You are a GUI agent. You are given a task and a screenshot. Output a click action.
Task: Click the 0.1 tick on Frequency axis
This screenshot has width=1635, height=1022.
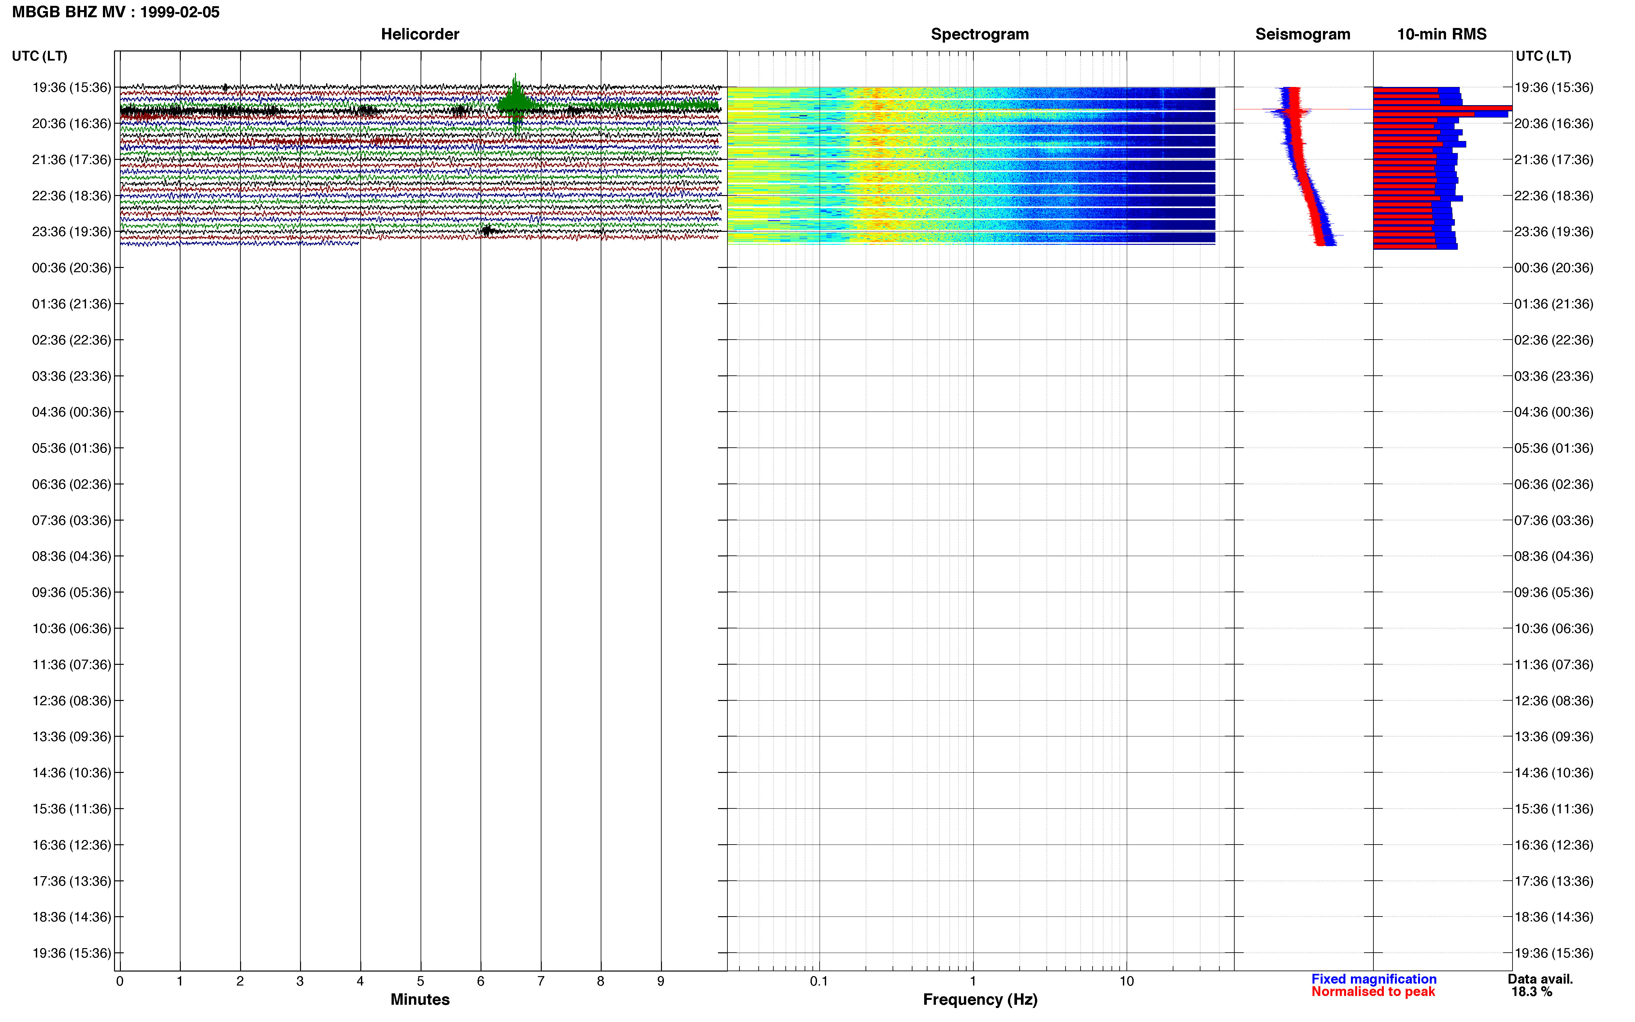pos(819,981)
